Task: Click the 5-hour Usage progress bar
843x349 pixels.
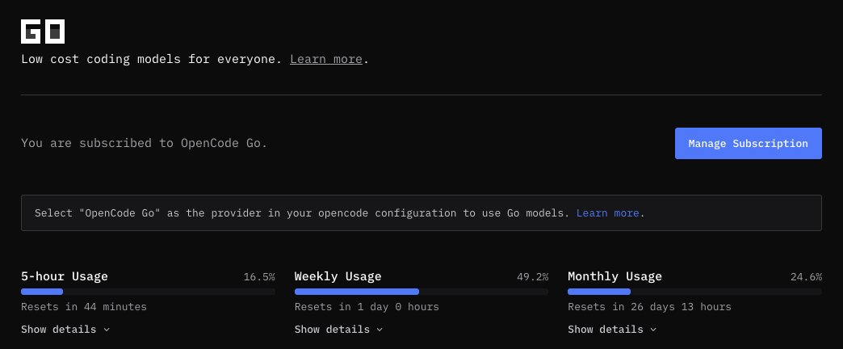Action: [148, 292]
